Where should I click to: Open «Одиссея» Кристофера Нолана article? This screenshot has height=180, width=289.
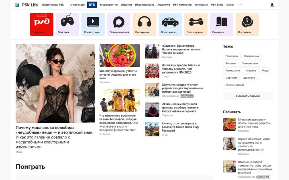181,49
